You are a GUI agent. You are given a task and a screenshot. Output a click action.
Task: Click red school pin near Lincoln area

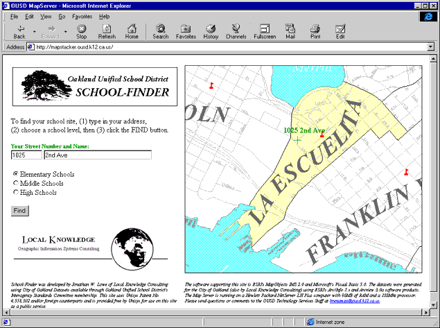[211, 85]
